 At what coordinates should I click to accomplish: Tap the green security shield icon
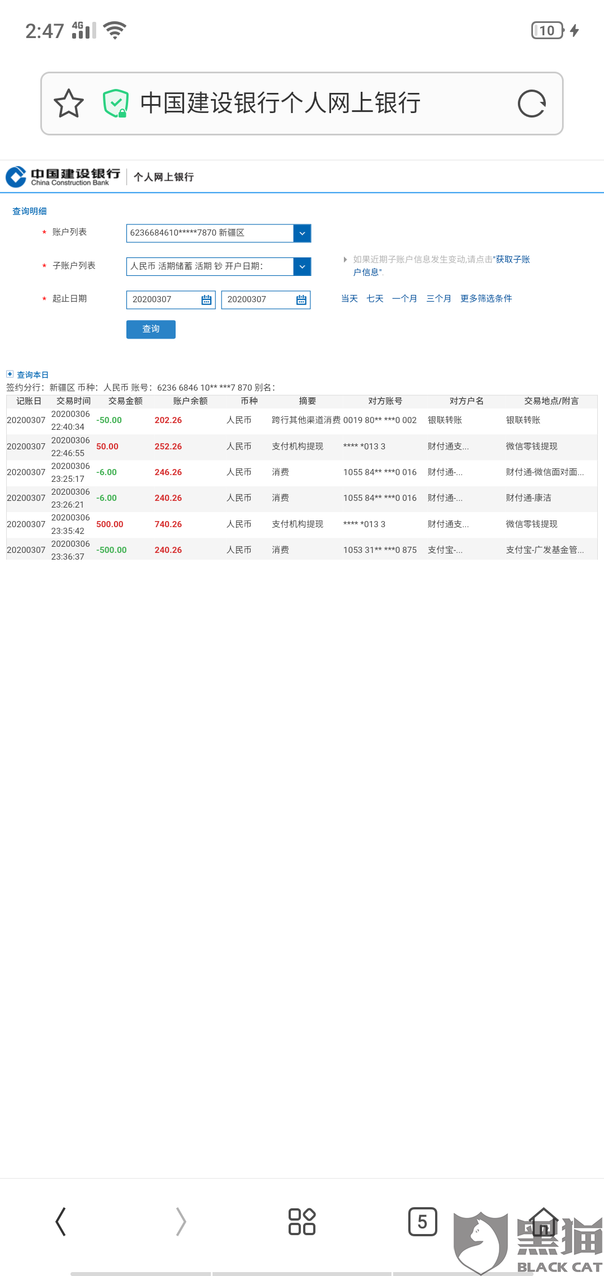(116, 104)
